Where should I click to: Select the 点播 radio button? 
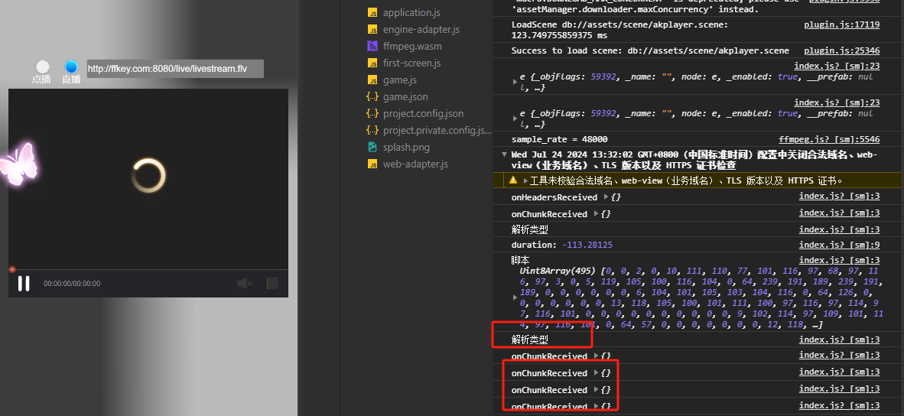(x=43, y=67)
